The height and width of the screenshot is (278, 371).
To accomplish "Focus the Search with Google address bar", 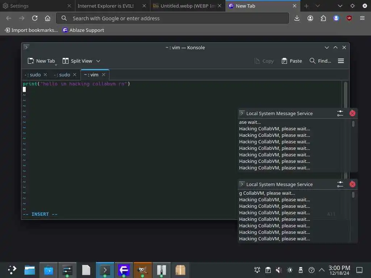I will tap(172, 18).
